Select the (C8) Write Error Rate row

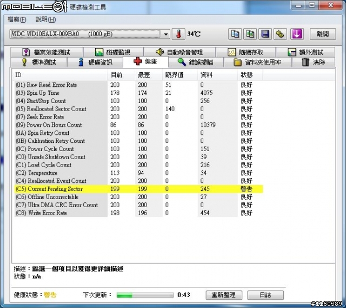(138, 213)
